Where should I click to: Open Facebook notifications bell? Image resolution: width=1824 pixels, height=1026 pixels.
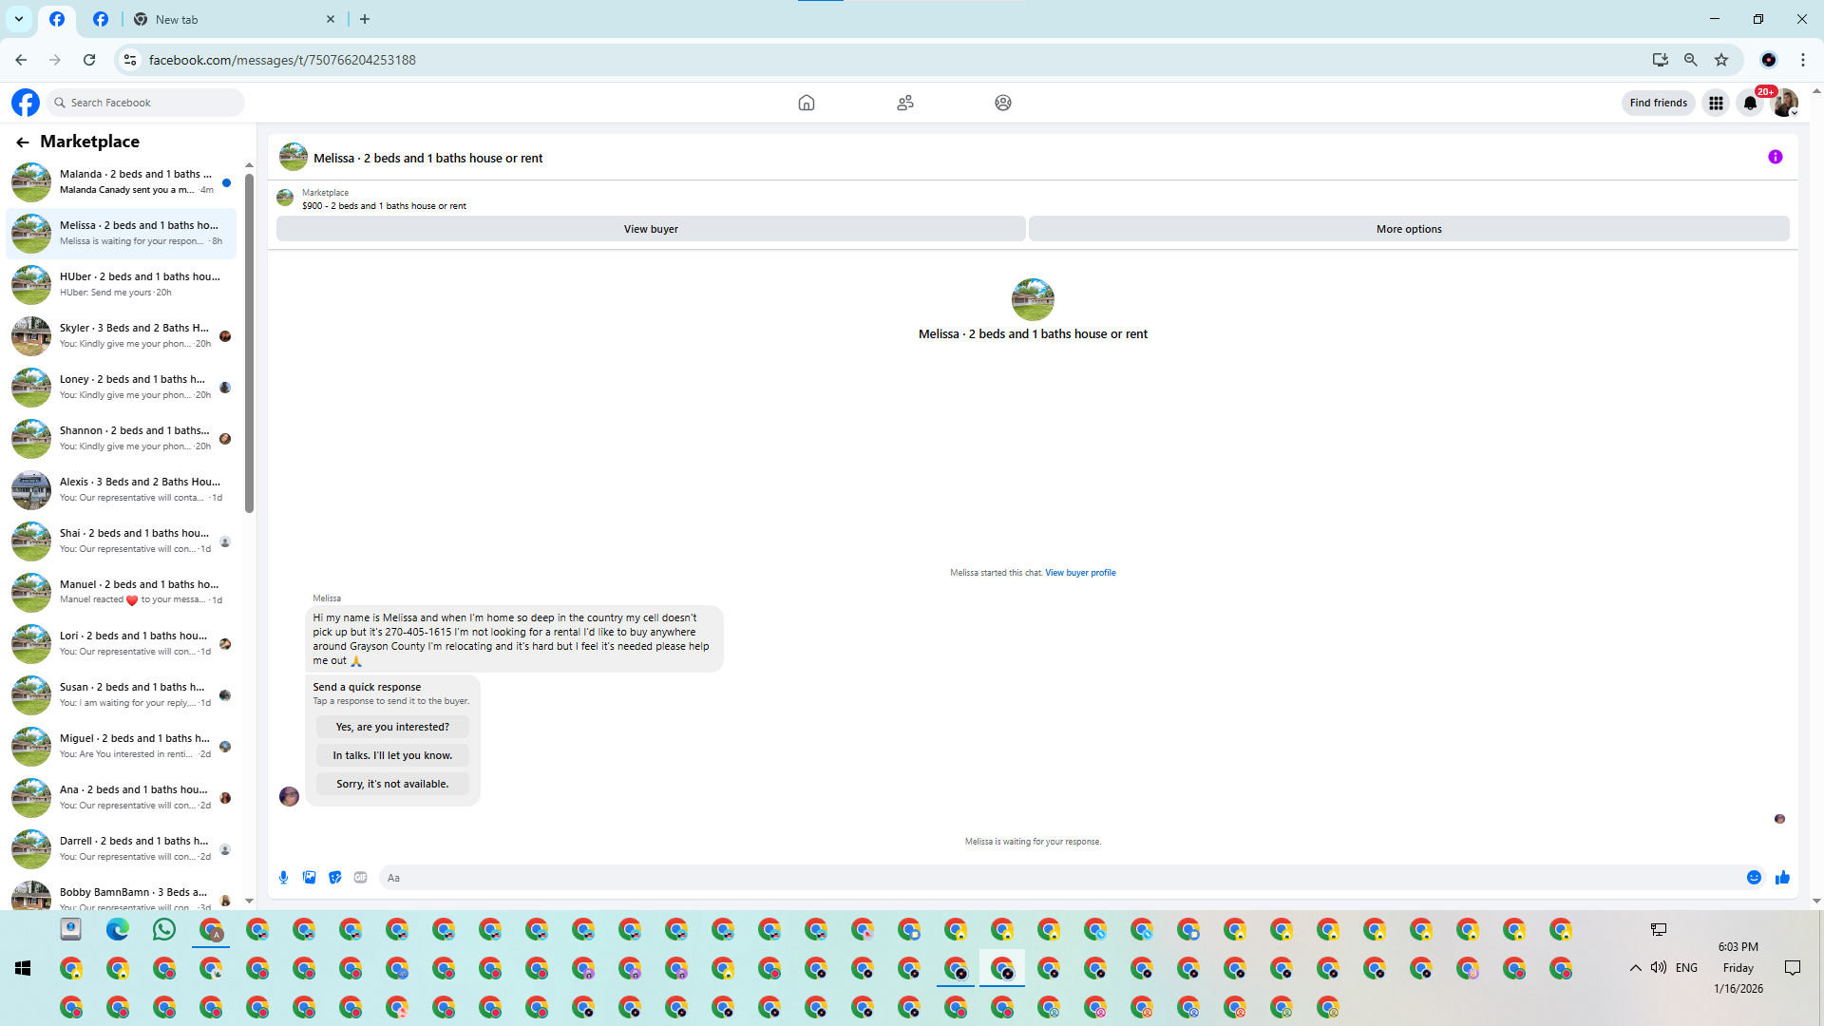point(1750,103)
